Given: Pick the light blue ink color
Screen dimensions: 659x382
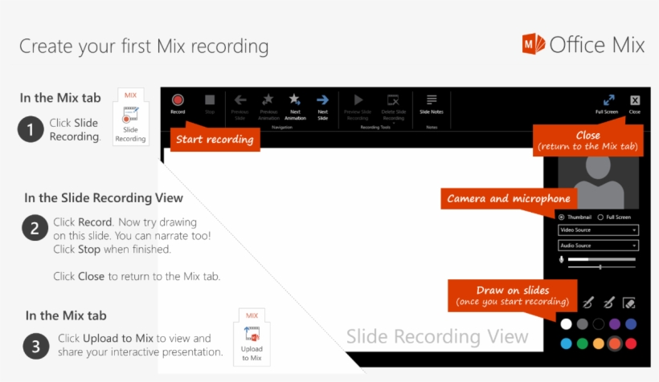Looking at the screenshot, I should pos(566,343).
